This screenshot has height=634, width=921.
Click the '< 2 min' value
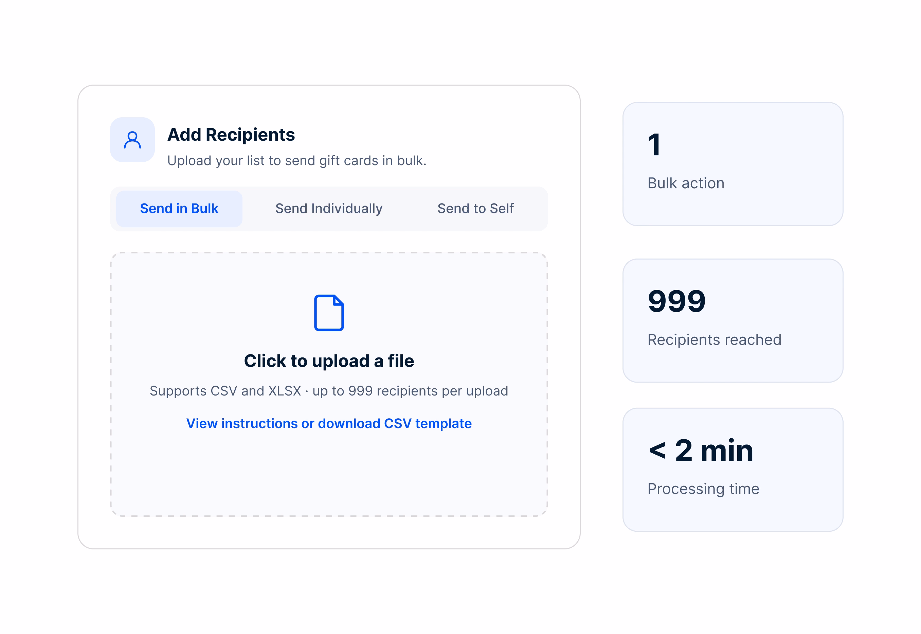(701, 450)
